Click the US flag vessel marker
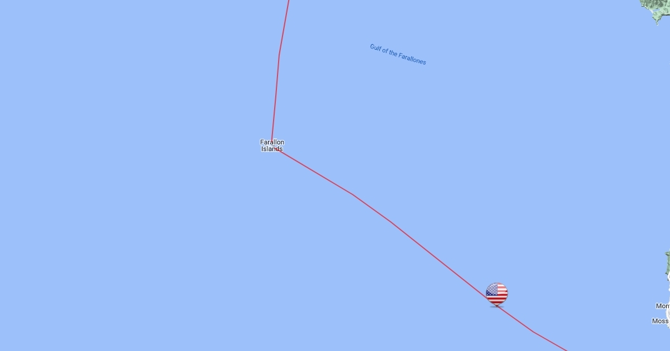 click(496, 294)
